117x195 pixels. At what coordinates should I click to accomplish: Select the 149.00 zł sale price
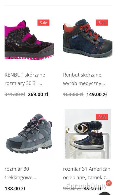tap(96, 95)
